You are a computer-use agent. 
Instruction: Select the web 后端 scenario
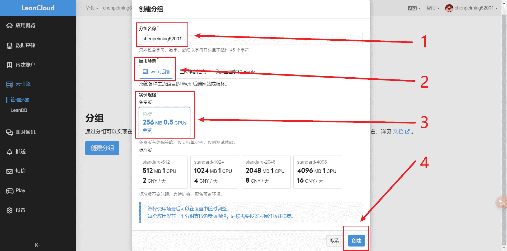tap(156, 72)
